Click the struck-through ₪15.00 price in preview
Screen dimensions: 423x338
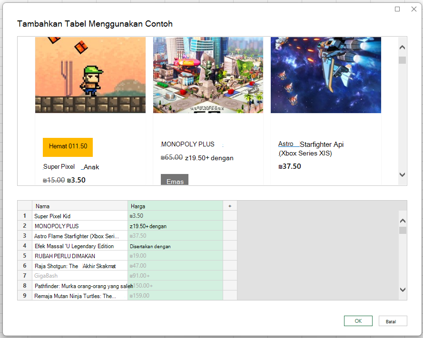(54, 180)
